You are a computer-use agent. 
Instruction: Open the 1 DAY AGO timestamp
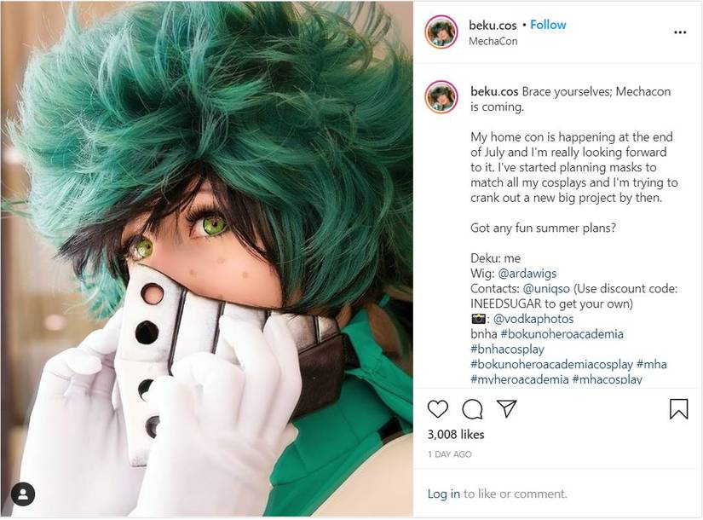click(450, 454)
